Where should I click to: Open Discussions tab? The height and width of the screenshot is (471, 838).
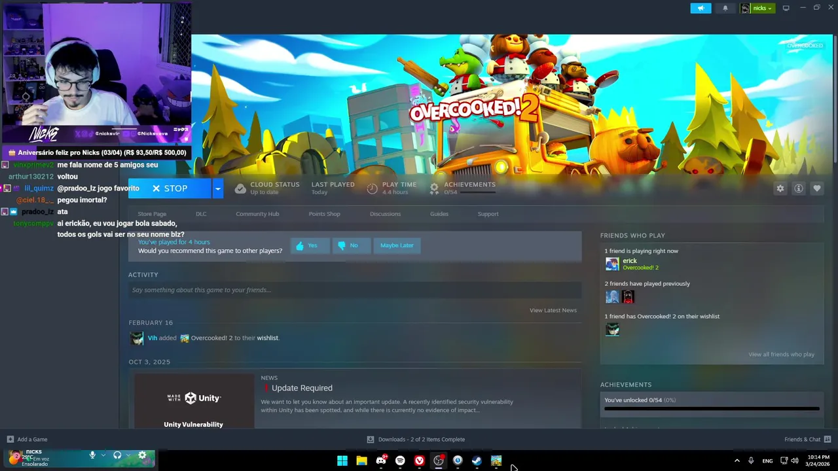tap(385, 214)
